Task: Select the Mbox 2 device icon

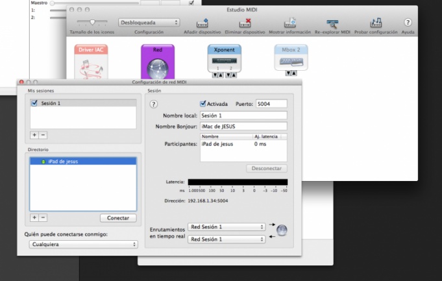Action: (x=290, y=58)
